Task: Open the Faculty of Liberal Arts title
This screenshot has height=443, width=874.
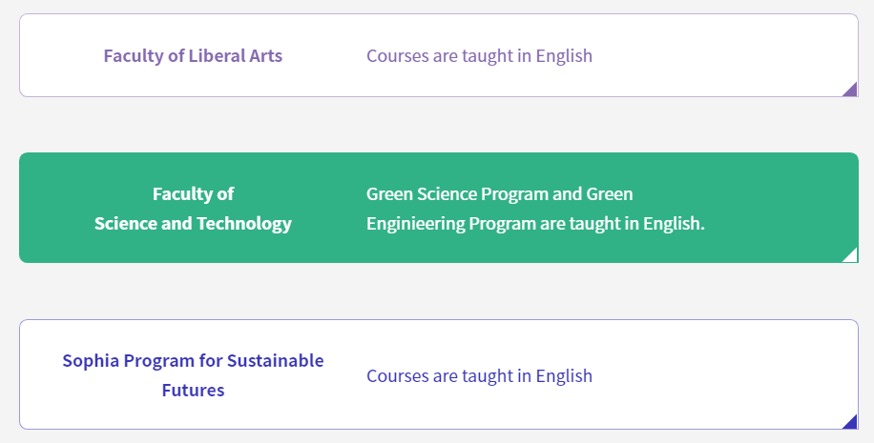Action: (x=193, y=55)
